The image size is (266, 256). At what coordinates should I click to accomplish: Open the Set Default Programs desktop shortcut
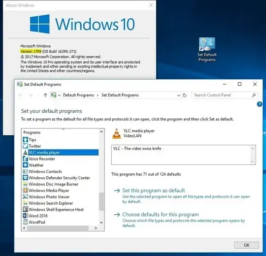tap(207, 50)
